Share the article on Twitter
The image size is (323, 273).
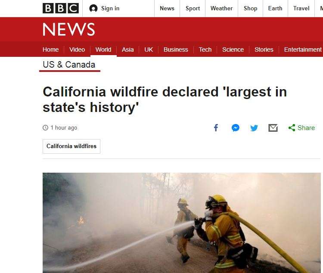pos(254,128)
